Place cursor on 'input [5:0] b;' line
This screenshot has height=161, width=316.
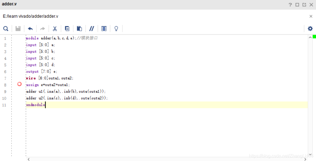[x=40, y=51]
